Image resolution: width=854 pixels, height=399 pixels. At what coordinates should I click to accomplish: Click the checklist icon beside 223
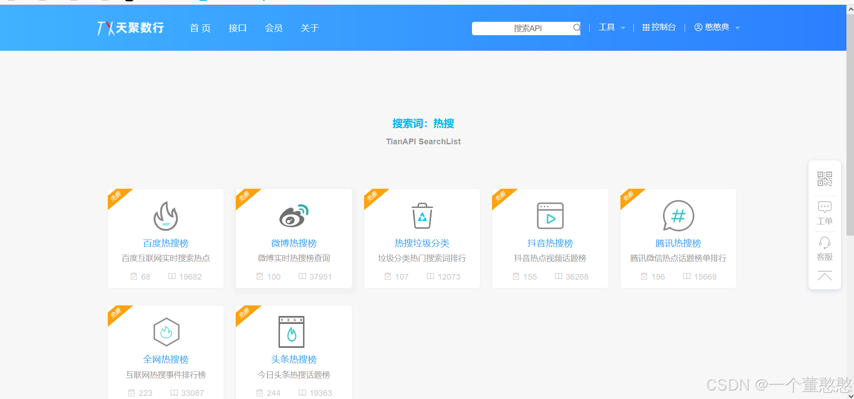[131, 393]
